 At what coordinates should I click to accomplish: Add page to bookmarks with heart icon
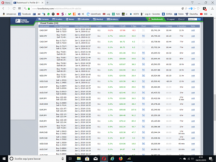tap(198, 9)
